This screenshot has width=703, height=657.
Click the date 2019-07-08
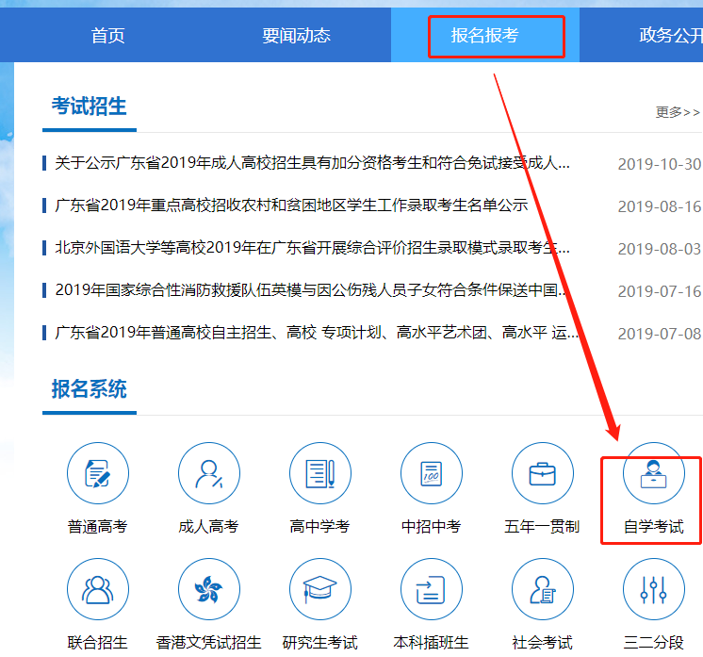click(x=660, y=334)
